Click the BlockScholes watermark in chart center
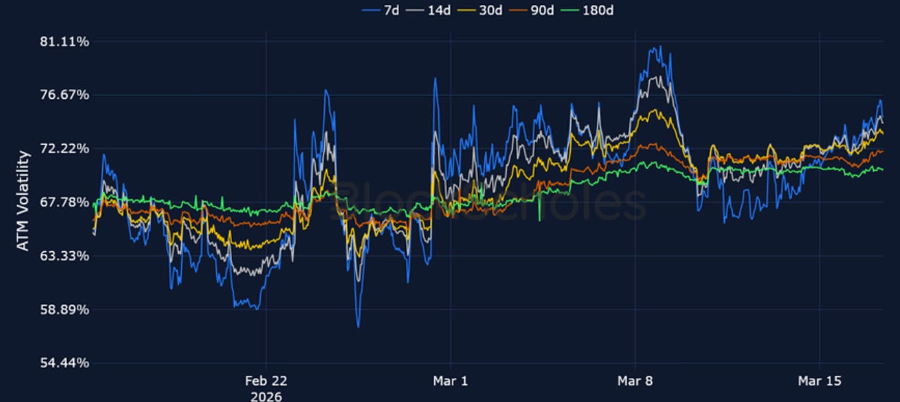The width and height of the screenshot is (900, 402). pos(490,201)
